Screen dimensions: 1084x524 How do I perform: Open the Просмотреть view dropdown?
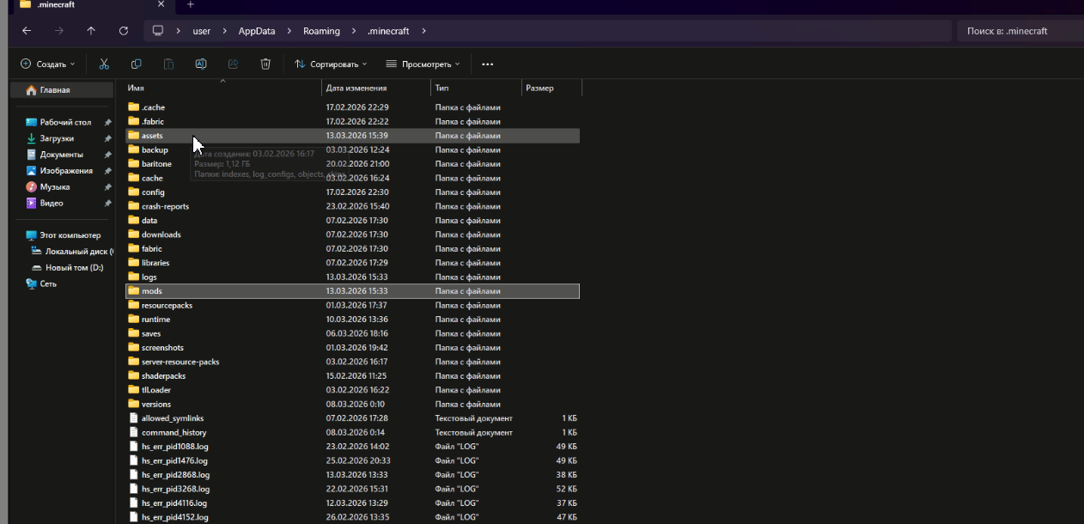423,64
